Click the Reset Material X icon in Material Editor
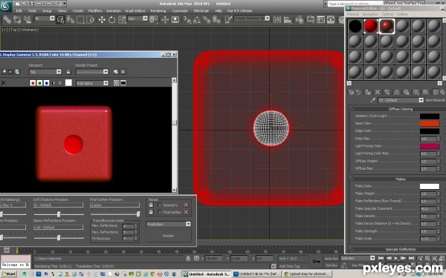 (x=378, y=92)
